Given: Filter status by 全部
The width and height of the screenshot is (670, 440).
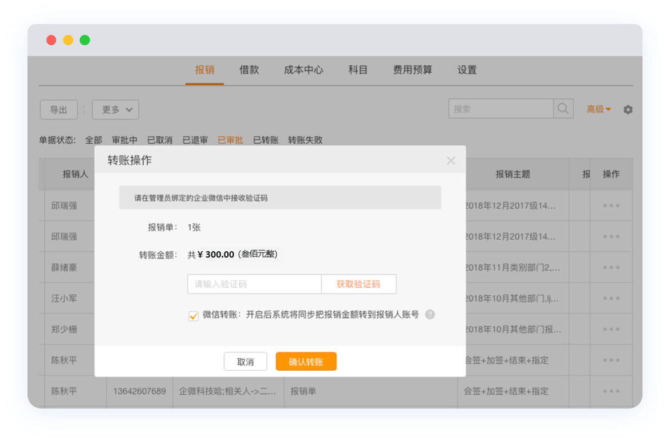Looking at the screenshot, I should click(93, 140).
